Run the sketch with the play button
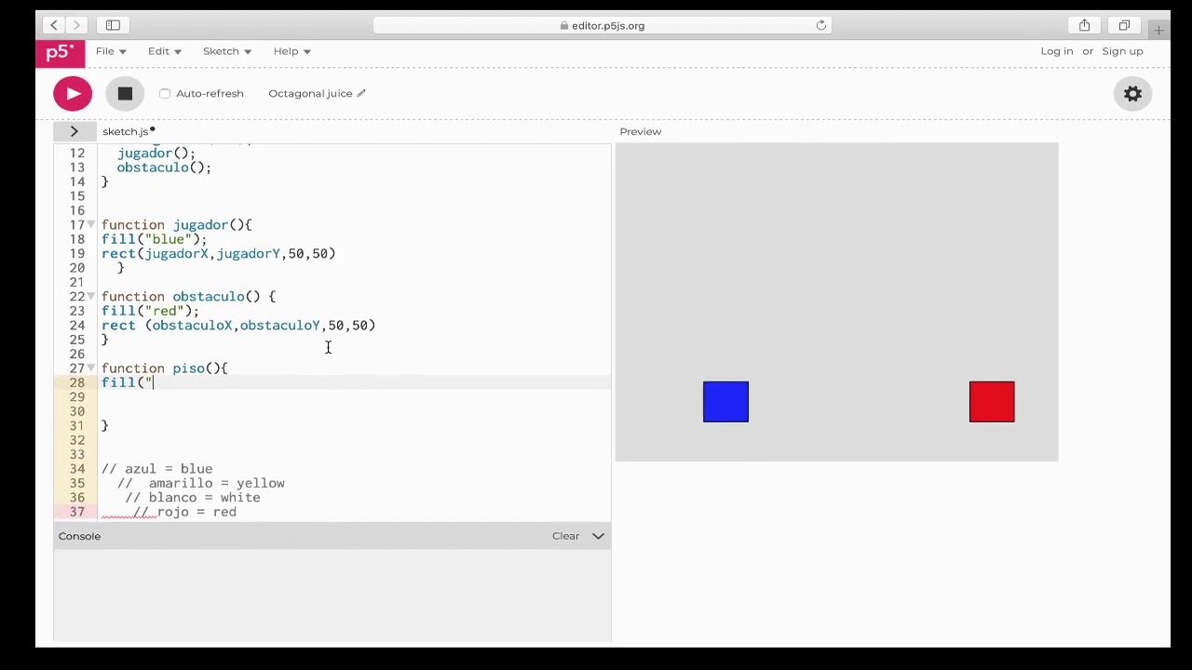Image resolution: width=1192 pixels, height=670 pixels. click(x=73, y=93)
